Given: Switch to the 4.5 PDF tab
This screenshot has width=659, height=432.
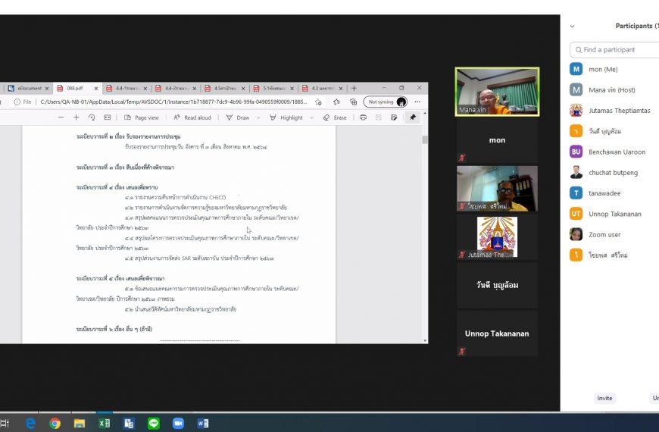Looking at the screenshot, I should coord(223,89).
